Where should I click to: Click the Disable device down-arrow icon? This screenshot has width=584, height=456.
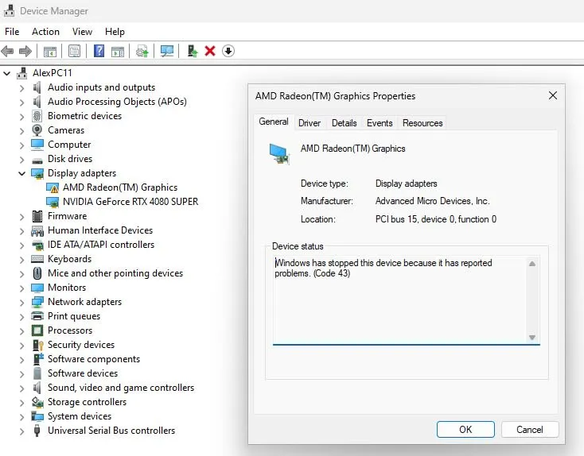(228, 51)
